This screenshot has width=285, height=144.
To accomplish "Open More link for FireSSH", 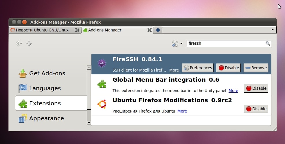I will coord(174,70).
